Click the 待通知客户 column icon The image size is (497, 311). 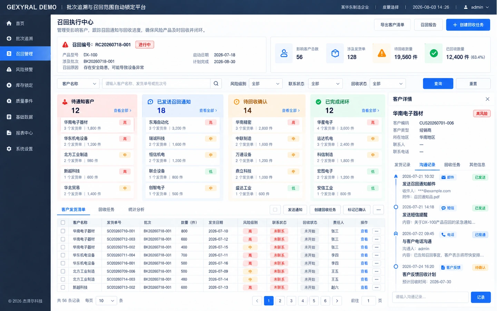point(65,102)
